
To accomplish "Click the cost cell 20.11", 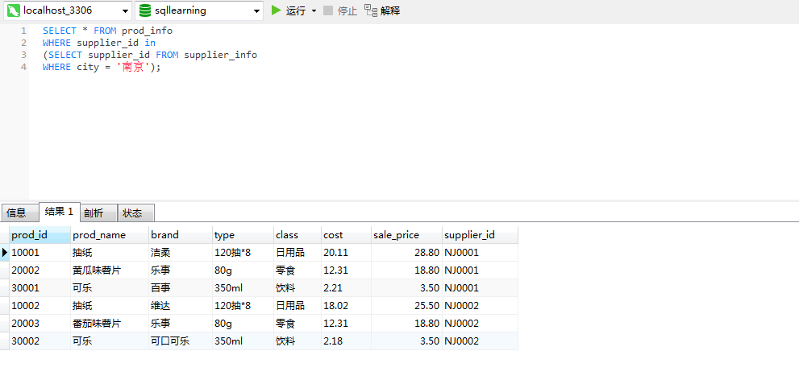I will 346,252.
